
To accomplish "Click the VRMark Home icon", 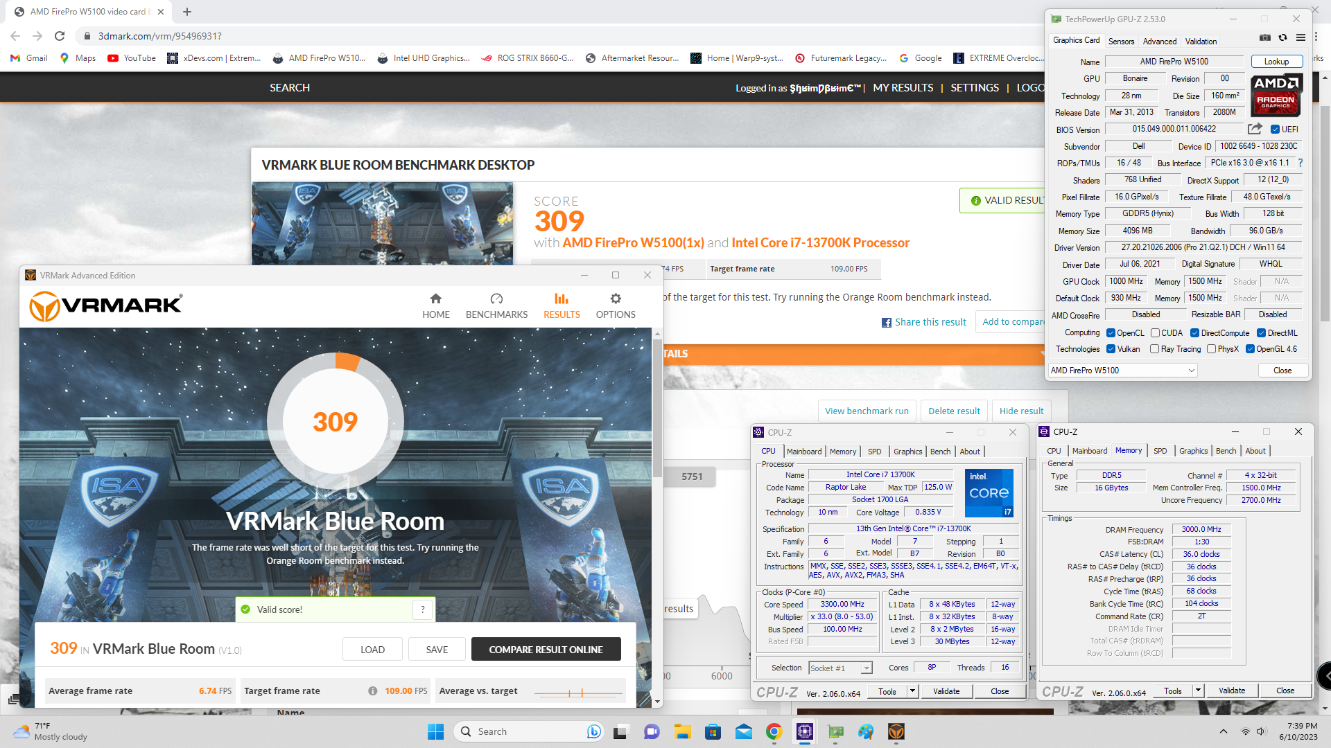I will (x=435, y=299).
